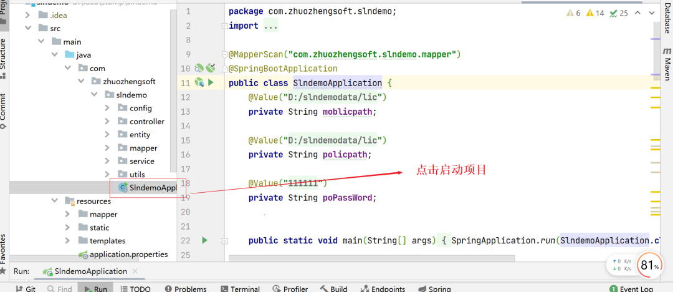
Task: Expand the .idea folder
Action: pyautogui.click(x=28, y=15)
